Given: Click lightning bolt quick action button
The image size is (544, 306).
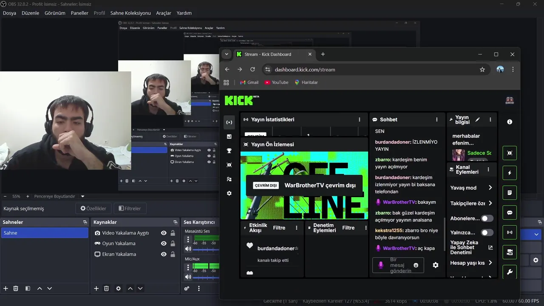Looking at the screenshot, I should coord(510,173).
